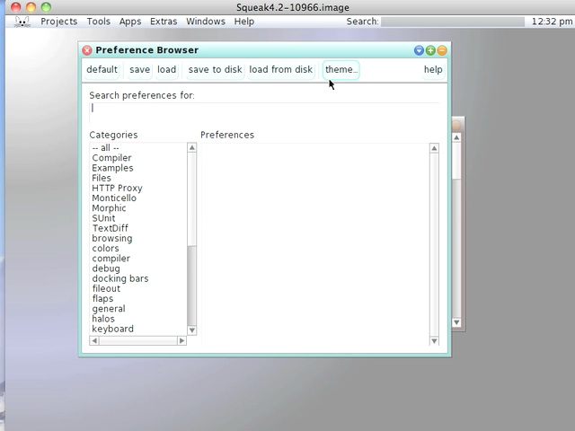Open the Tools menu in menu bar

(x=99, y=22)
